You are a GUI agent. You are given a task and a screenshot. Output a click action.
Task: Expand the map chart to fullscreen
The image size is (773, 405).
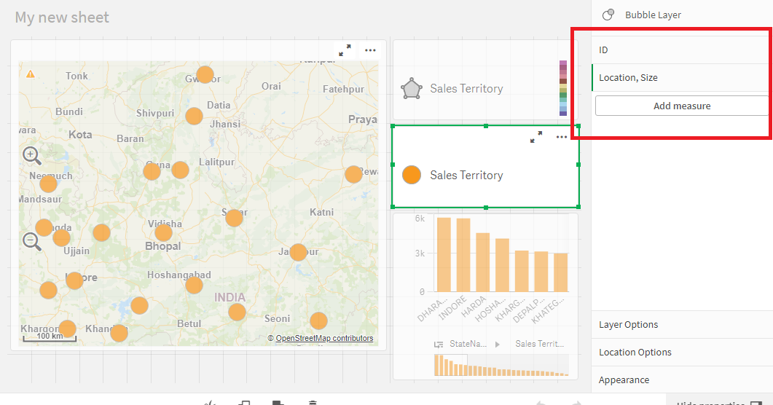[345, 50]
